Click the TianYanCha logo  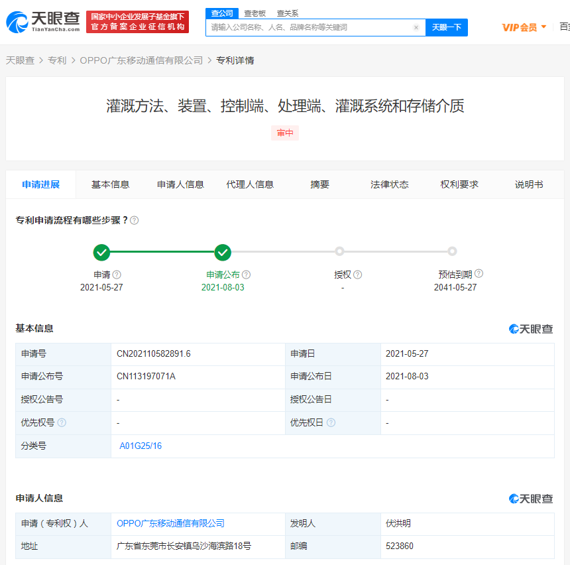43,22
